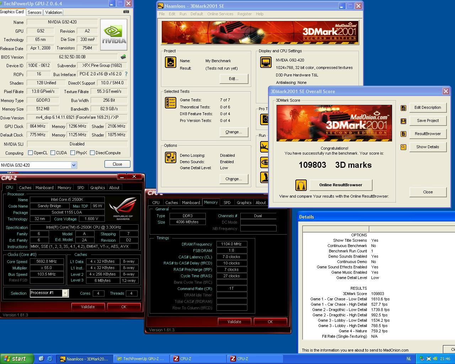
Task: Switch to TechPowerUp GPU-Z taskbar item
Action: (141, 359)
